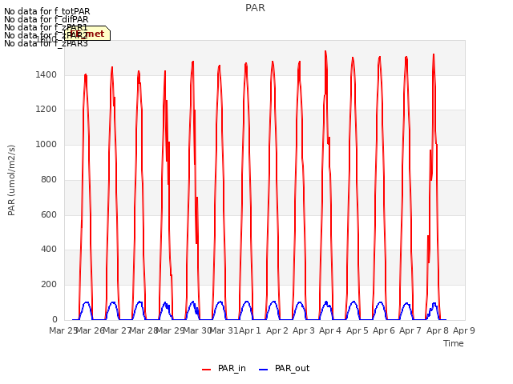Image resolution: width=513 pixels, height=384 pixels.
Task: Click the 600 y-axis tick label
Action: 49,214
